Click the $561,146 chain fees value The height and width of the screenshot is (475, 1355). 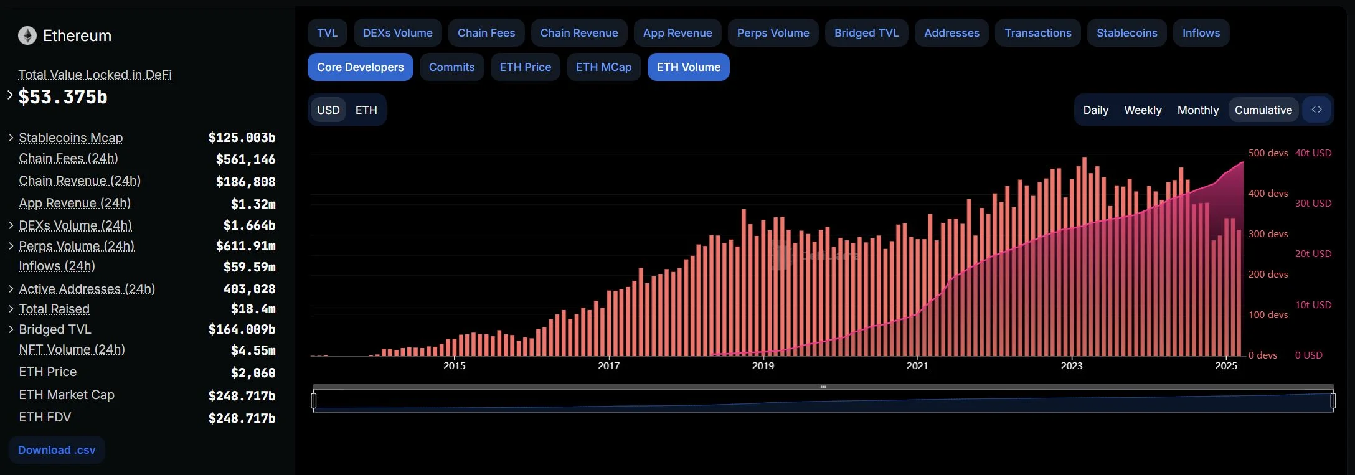pos(245,159)
